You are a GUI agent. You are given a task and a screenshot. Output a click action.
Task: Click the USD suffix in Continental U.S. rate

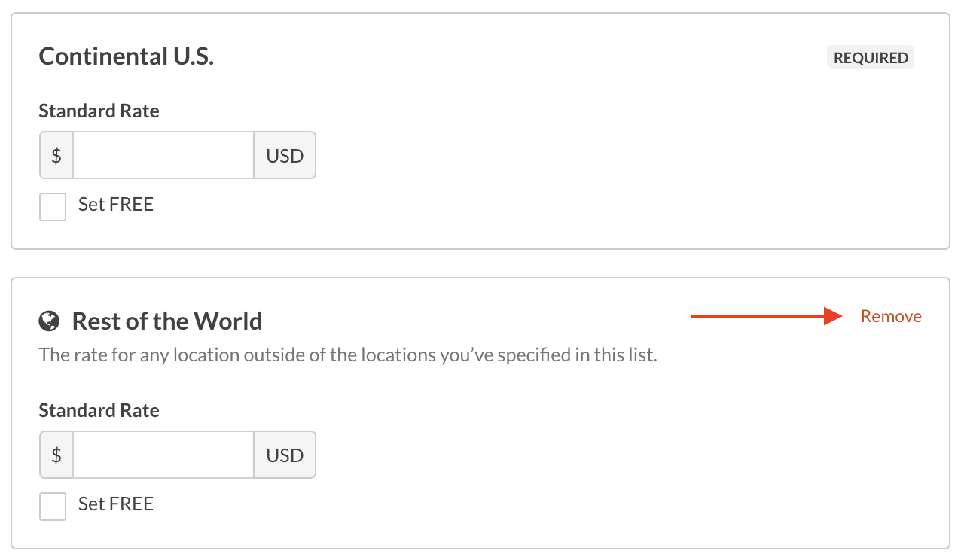pos(285,156)
